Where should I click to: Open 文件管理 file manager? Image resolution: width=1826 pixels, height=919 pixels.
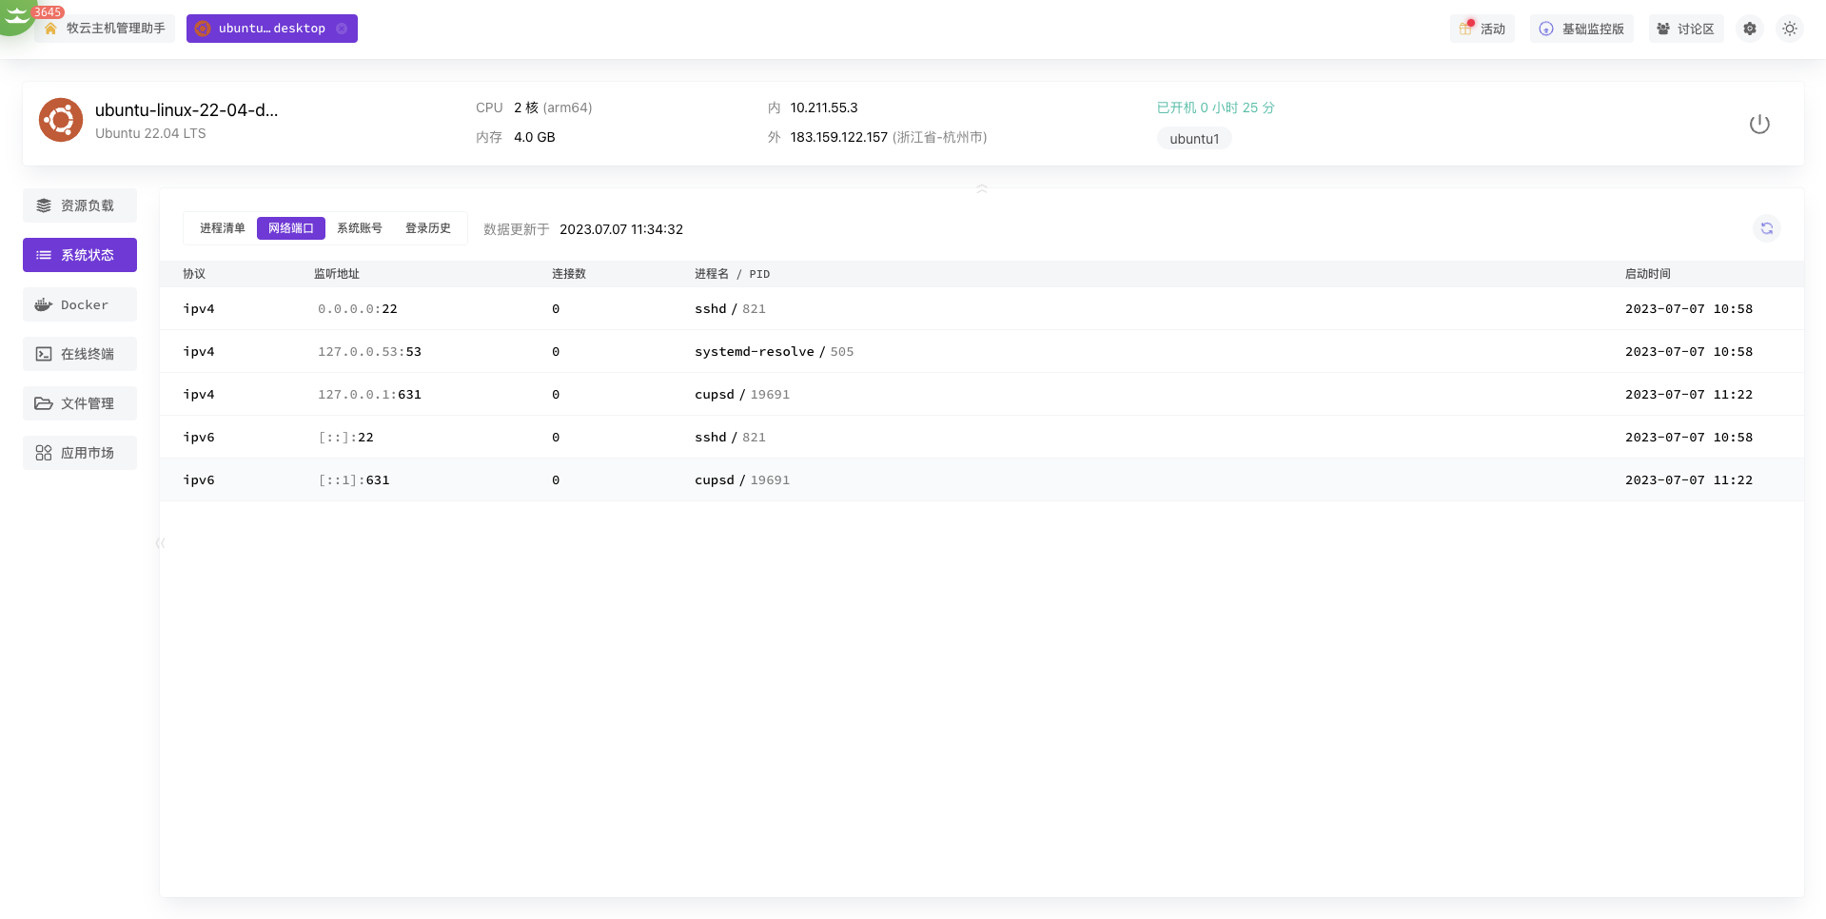[x=80, y=403]
